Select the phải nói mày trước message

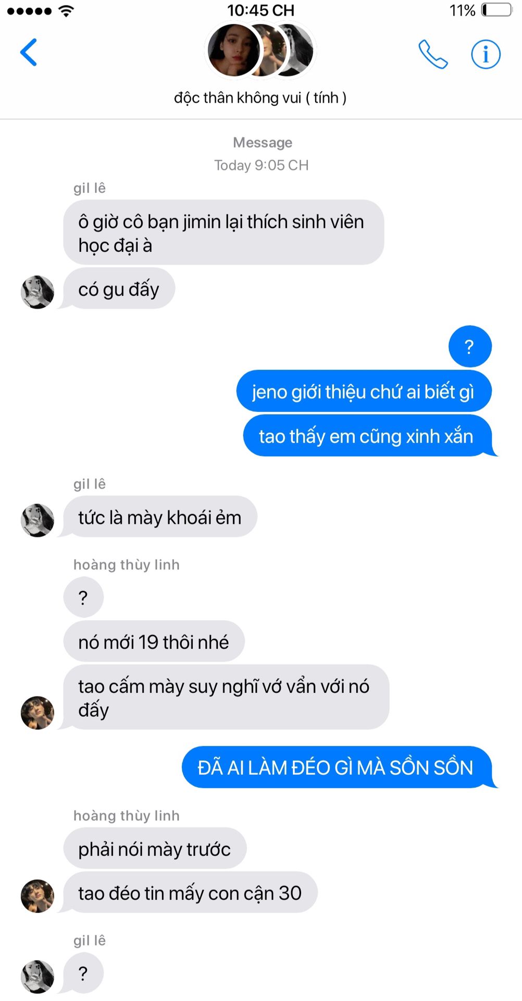[155, 849]
